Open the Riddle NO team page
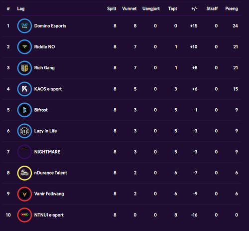The height and width of the screenshot is (231, 249). click(44, 47)
